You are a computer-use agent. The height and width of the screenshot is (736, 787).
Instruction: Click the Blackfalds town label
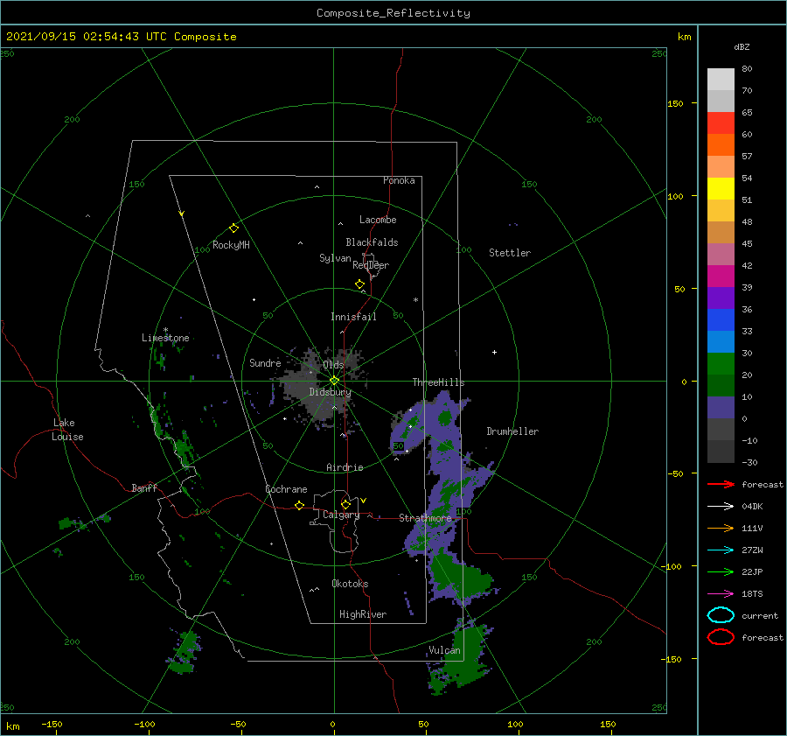click(372, 242)
